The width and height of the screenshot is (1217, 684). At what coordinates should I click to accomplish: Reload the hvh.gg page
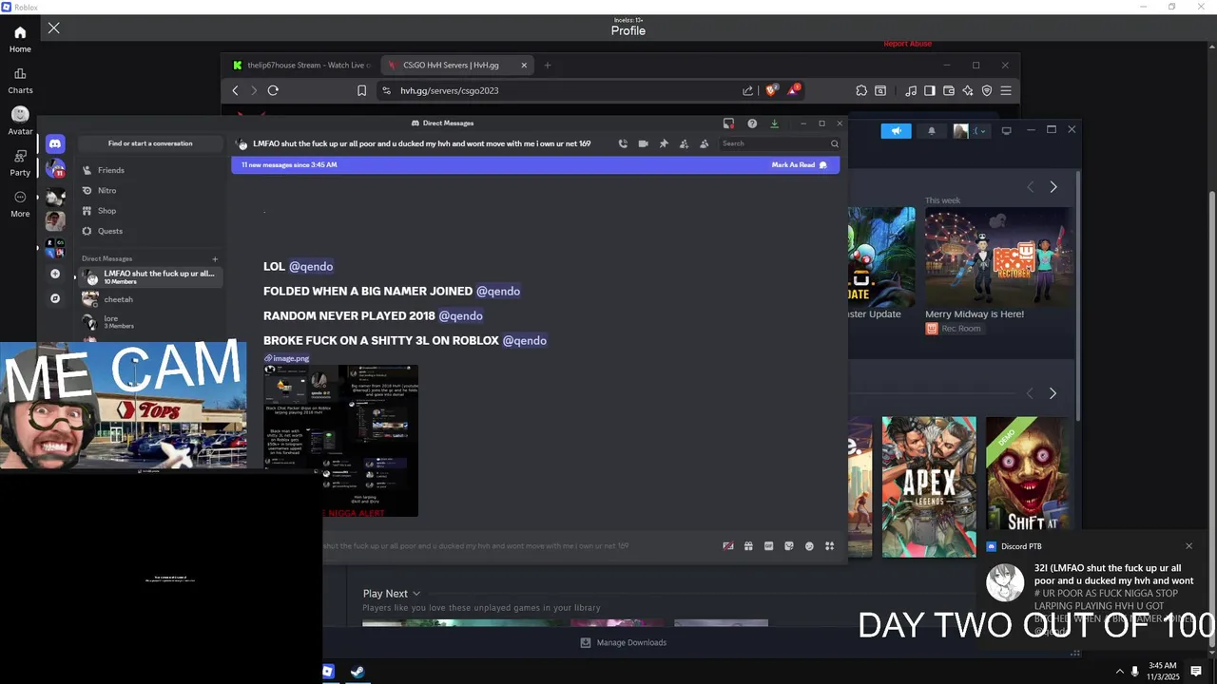pyautogui.click(x=273, y=90)
